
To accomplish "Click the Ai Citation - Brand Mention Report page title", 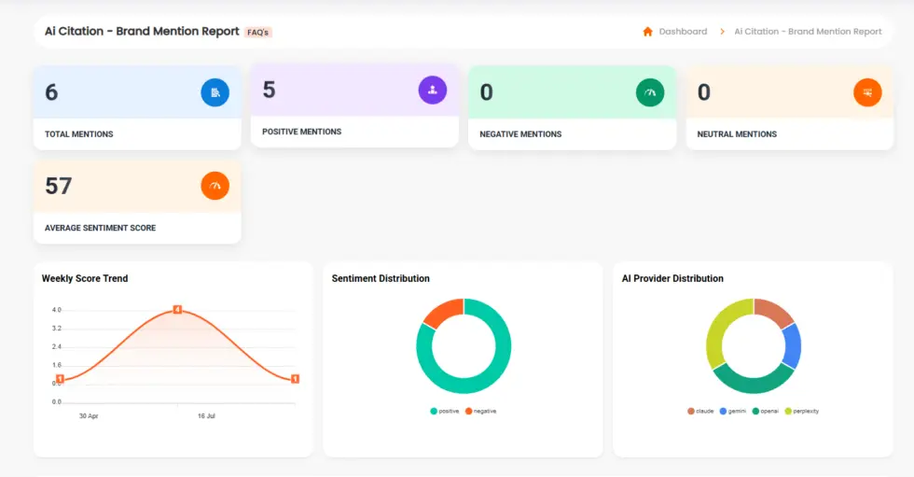I will pyautogui.click(x=142, y=32).
